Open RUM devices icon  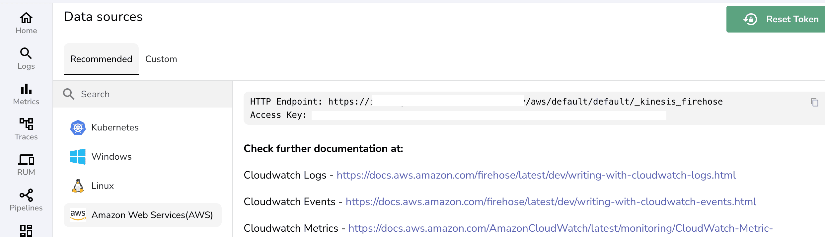[x=26, y=160]
